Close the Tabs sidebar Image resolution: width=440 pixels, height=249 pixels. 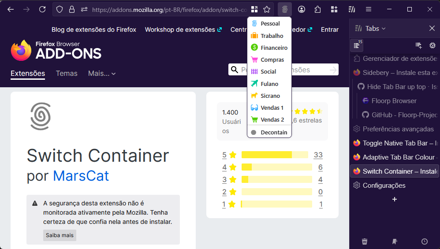[432, 28]
